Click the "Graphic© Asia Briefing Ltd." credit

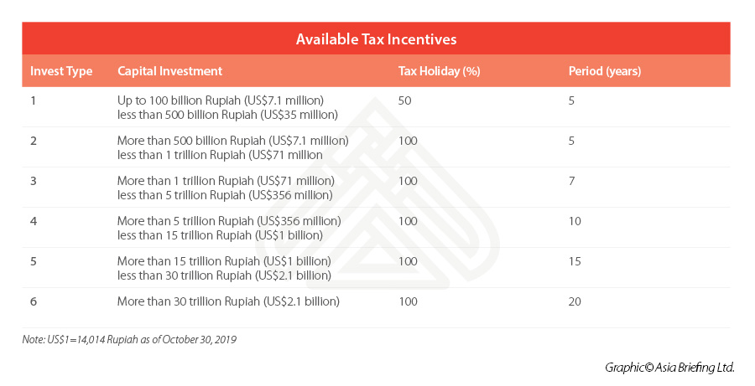tap(669, 367)
